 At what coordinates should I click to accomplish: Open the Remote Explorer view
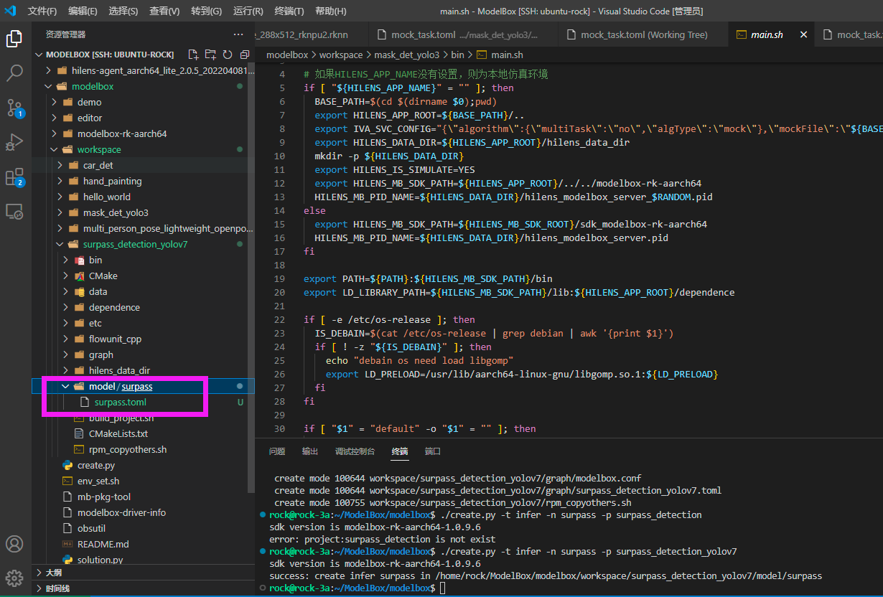14,212
